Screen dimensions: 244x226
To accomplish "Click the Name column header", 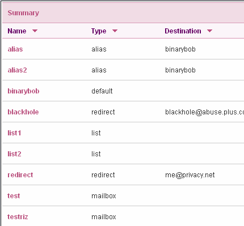I will coord(17,31).
